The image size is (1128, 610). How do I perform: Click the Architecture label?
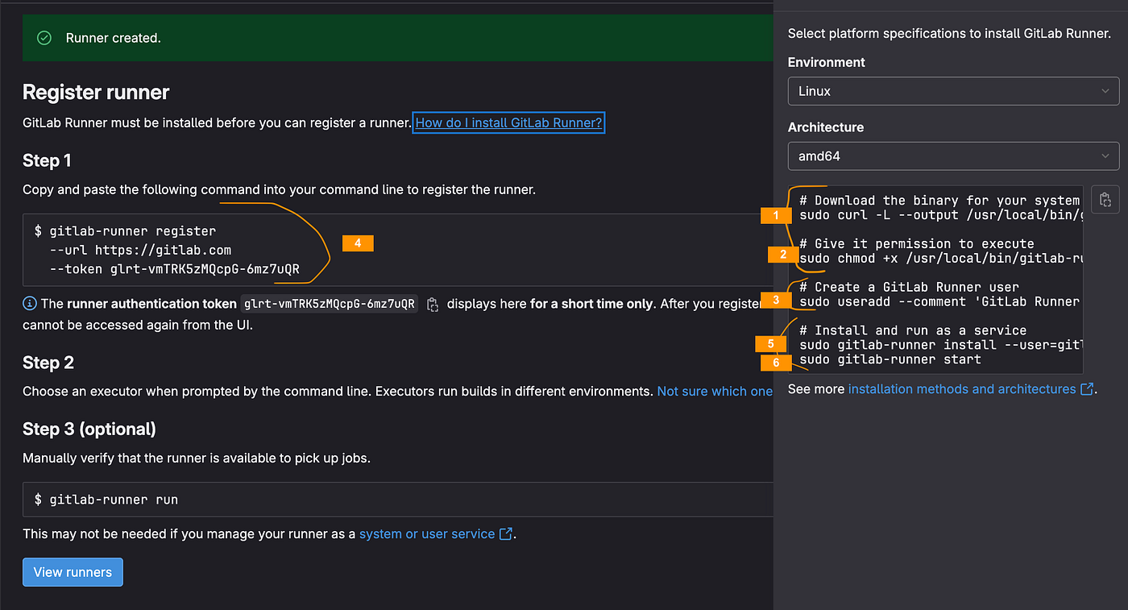pyautogui.click(x=826, y=127)
